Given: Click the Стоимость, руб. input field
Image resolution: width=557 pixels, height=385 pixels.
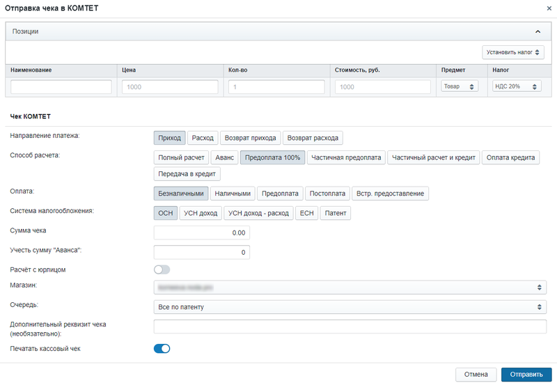Looking at the screenshot, I should point(383,87).
